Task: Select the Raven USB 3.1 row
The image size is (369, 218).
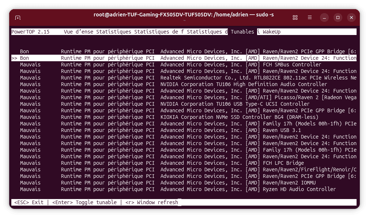Action: pos(184,130)
